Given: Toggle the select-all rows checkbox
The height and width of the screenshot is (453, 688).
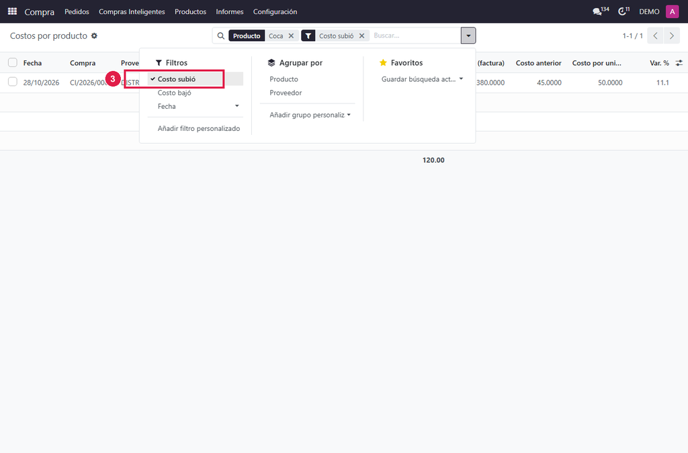Looking at the screenshot, I should tap(13, 62).
